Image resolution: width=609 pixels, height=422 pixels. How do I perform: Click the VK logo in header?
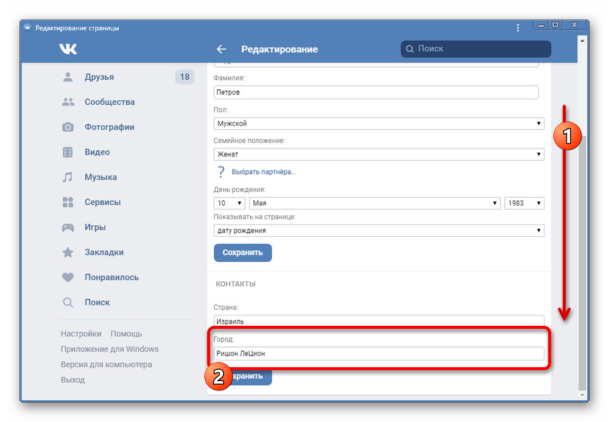(x=68, y=49)
